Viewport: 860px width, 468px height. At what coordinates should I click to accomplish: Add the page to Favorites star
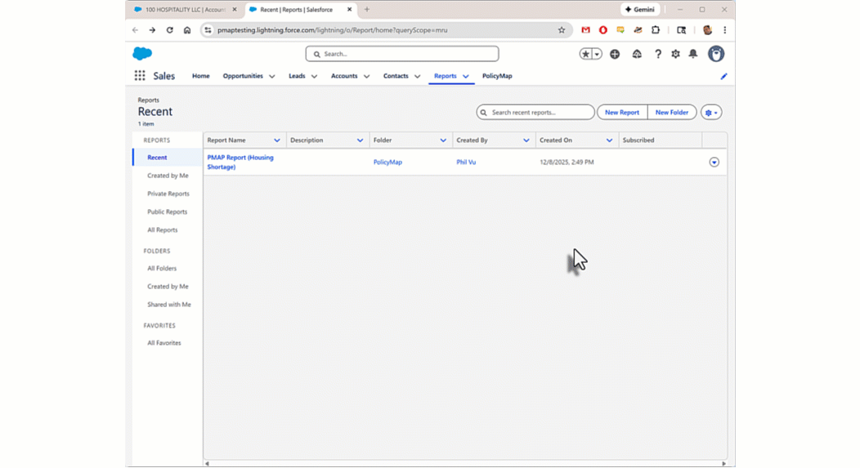(x=586, y=54)
